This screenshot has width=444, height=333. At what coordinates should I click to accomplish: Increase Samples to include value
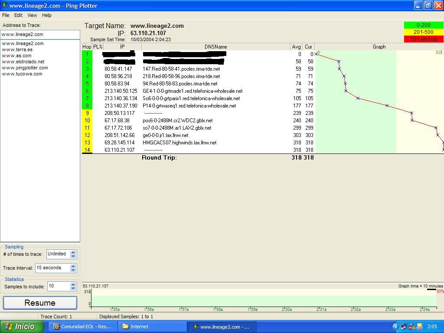pyautogui.click(x=73, y=284)
